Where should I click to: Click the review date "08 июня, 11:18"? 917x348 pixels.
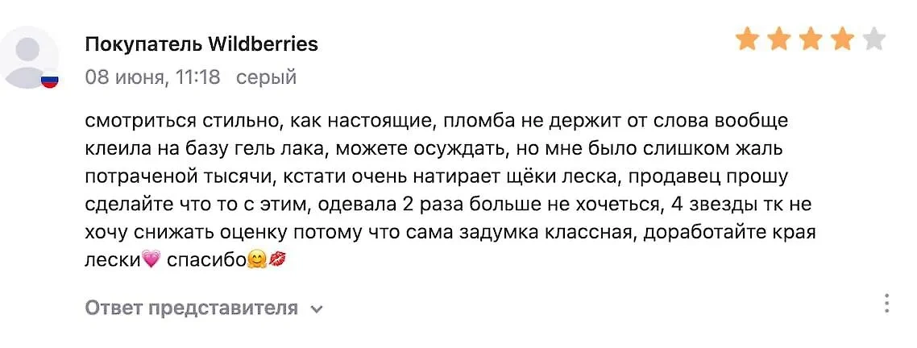pyautogui.click(x=152, y=77)
